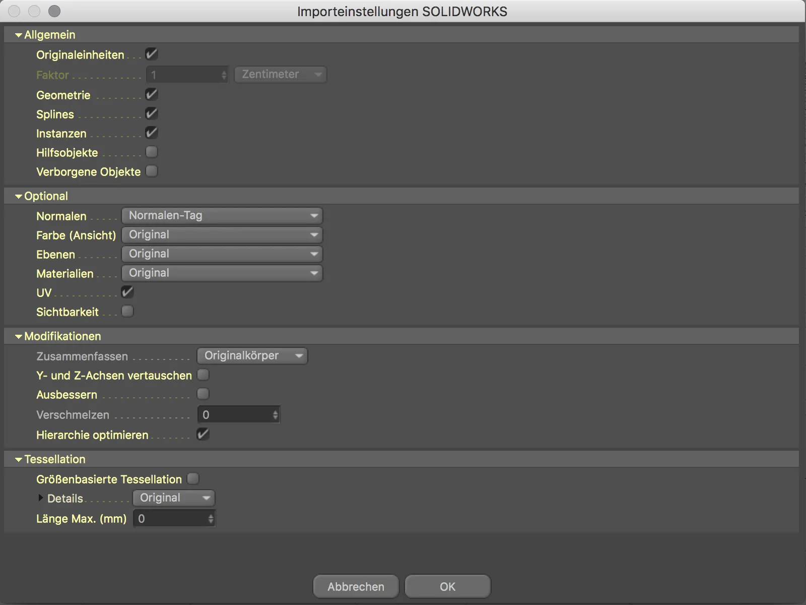Enable Verborgene Objekte checkbox
Viewport: 806px width, 605px height.
pyautogui.click(x=152, y=171)
